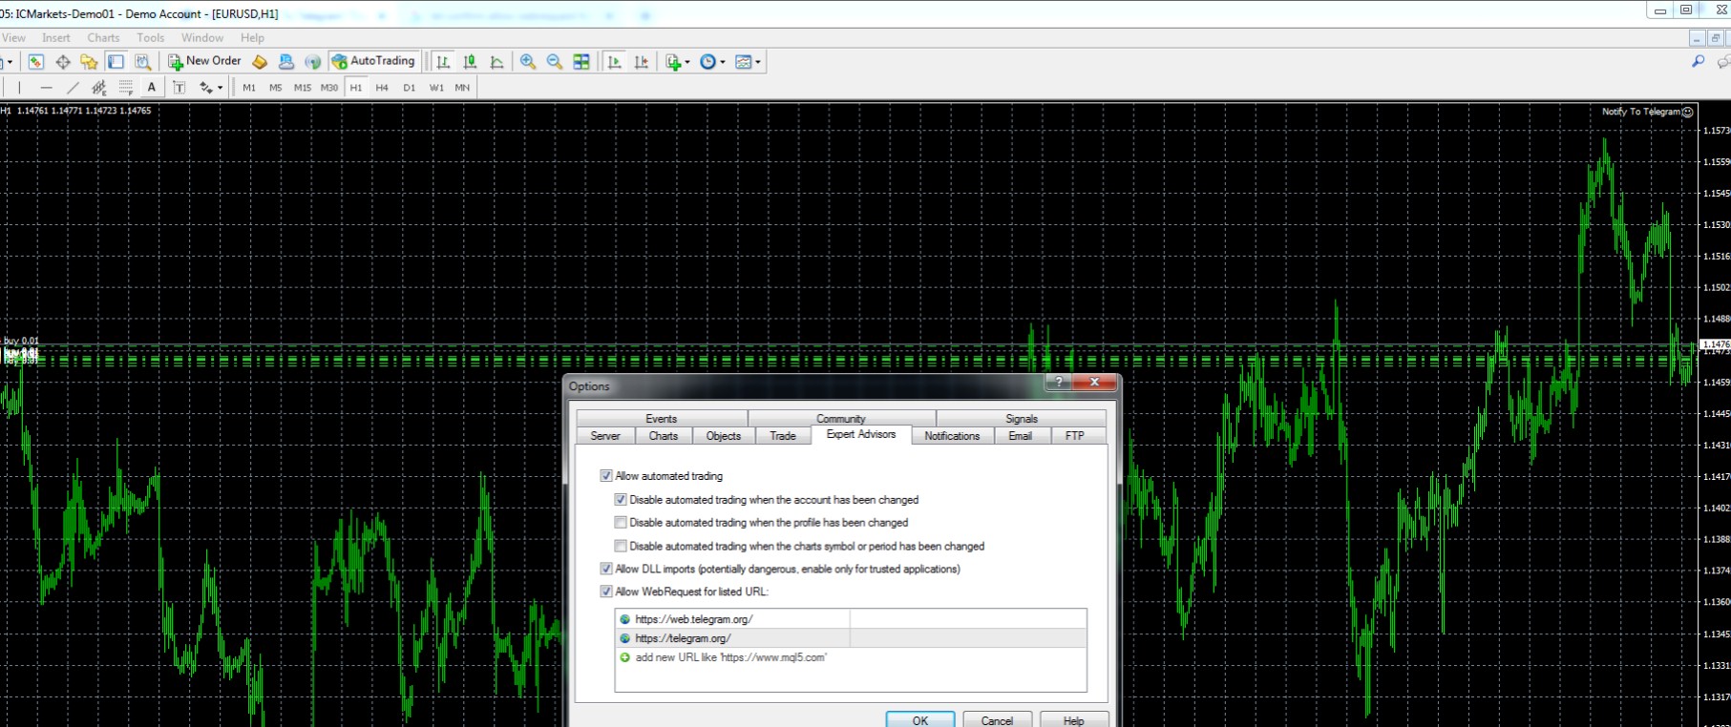Screen dimensions: 1731x727
Task: Switch chart to candlestick view
Action: 470,62
